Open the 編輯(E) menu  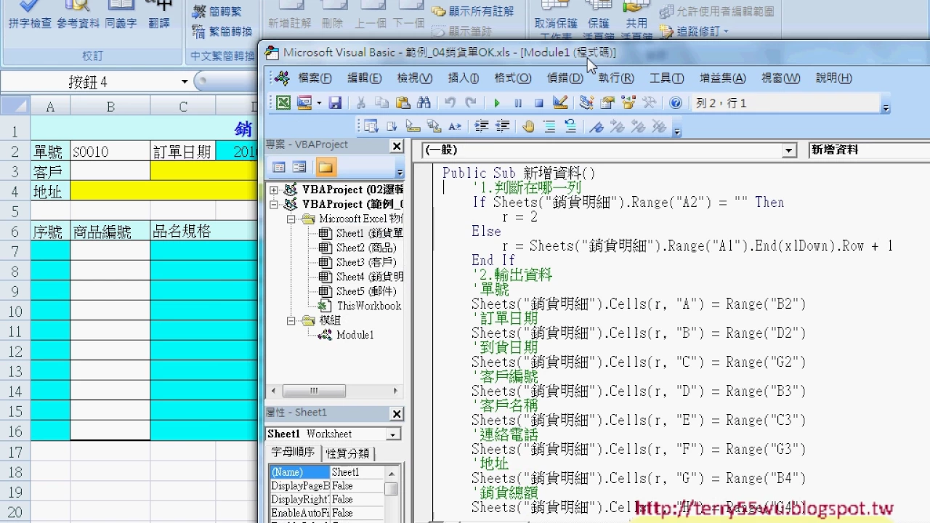(x=364, y=78)
